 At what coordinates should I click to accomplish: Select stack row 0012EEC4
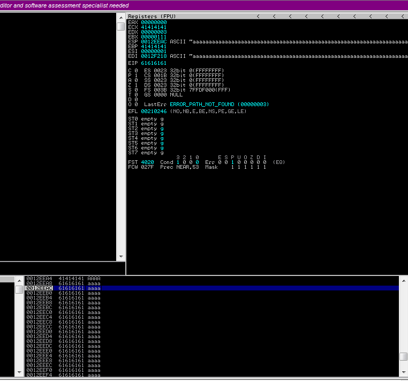[x=212, y=317]
